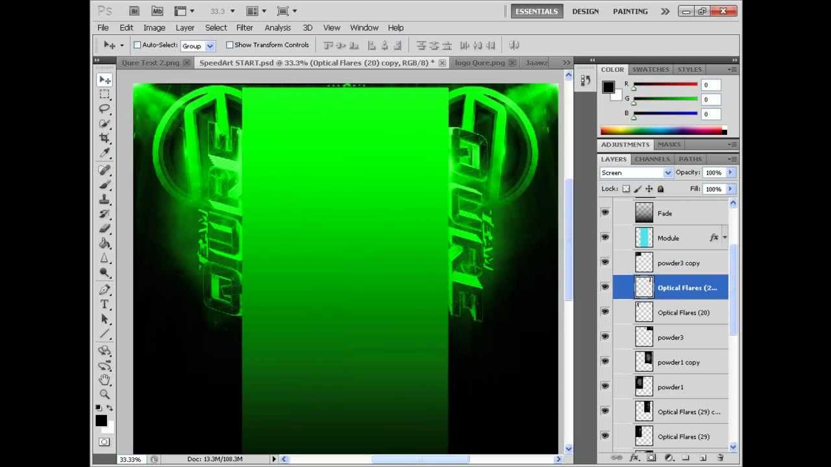Viewport: 831px width, 467px height.
Task: Select the Pen tool
Action: [105, 289]
